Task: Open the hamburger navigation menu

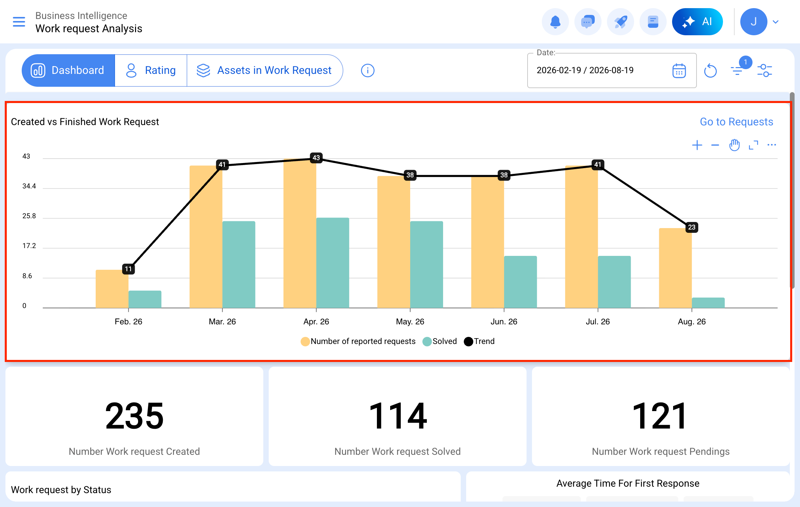Action: pyautogui.click(x=19, y=22)
